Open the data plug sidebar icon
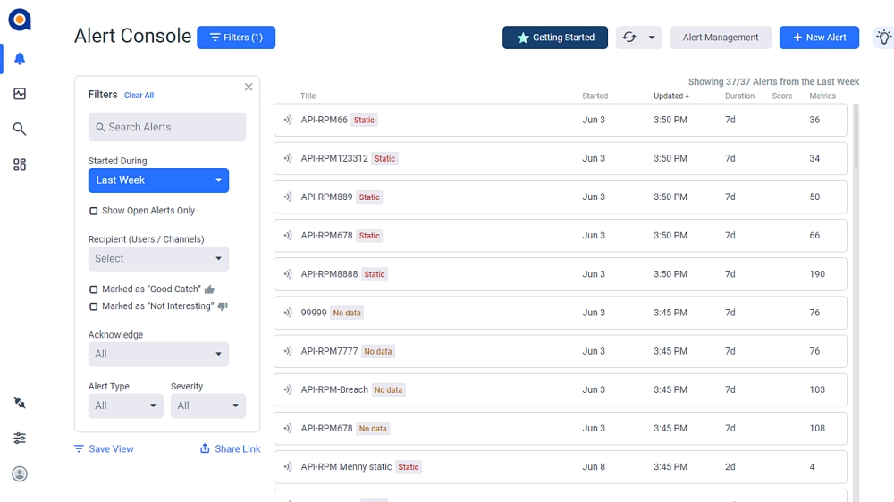 click(x=20, y=403)
